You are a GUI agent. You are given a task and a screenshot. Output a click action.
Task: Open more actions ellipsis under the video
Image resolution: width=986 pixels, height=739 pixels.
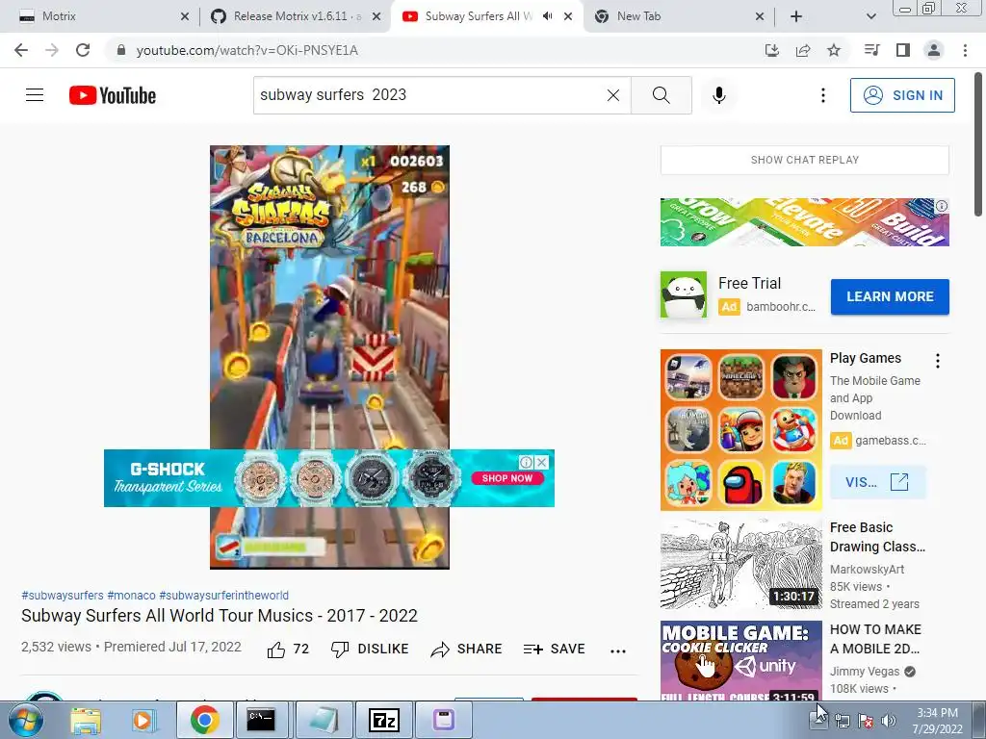[x=618, y=651]
